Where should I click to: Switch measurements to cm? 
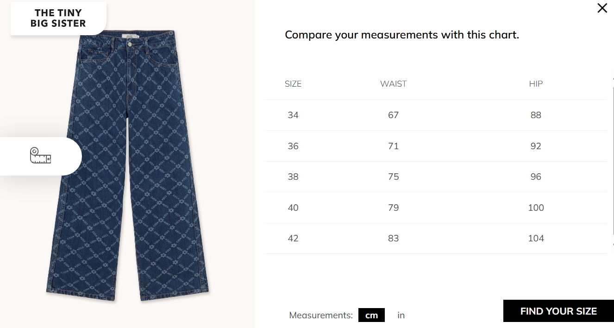pos(371,315)
